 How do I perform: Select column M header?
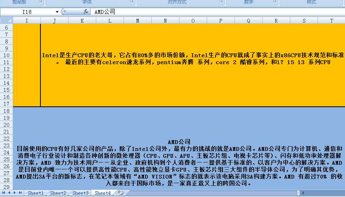pos(138,21)
